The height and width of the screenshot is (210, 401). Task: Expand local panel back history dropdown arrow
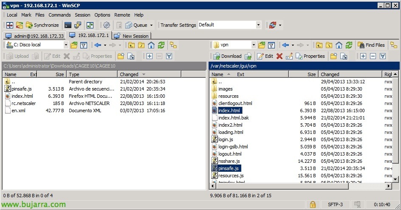105,45
